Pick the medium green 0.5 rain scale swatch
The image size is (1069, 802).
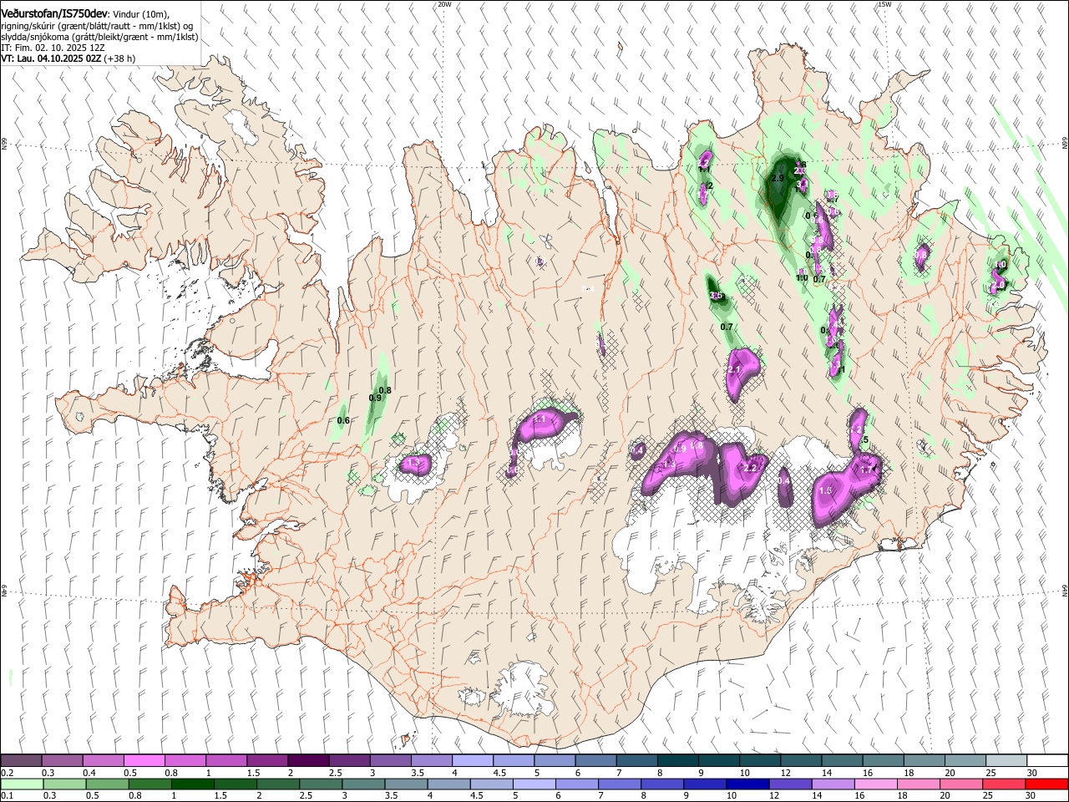coord(107,783)
